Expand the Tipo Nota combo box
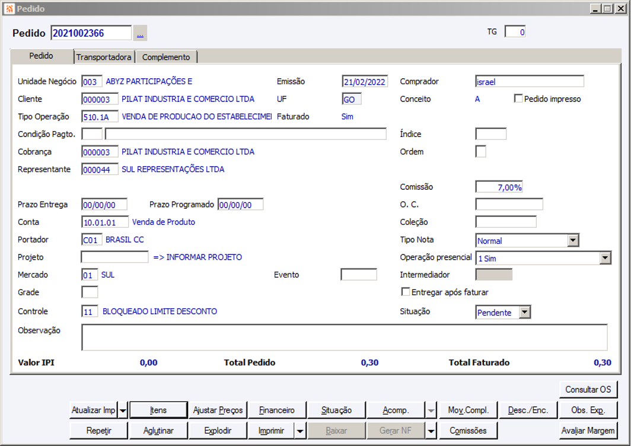The image size is (631, 446). [573, 241]
